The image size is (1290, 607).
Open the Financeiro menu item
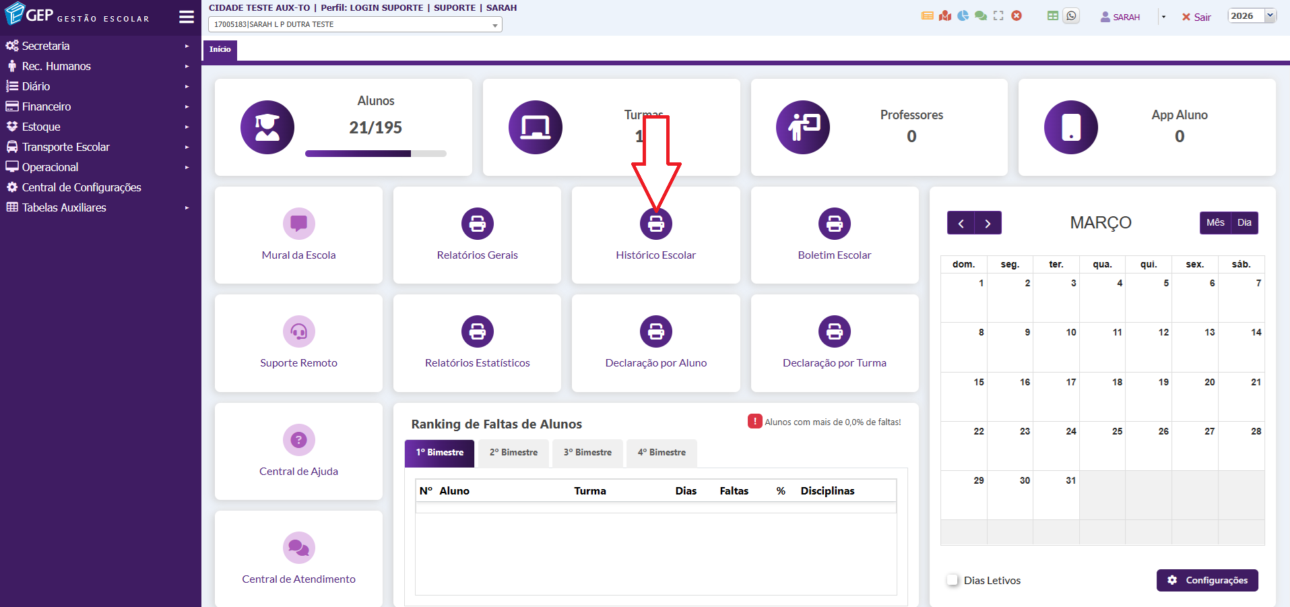[46, 106]
